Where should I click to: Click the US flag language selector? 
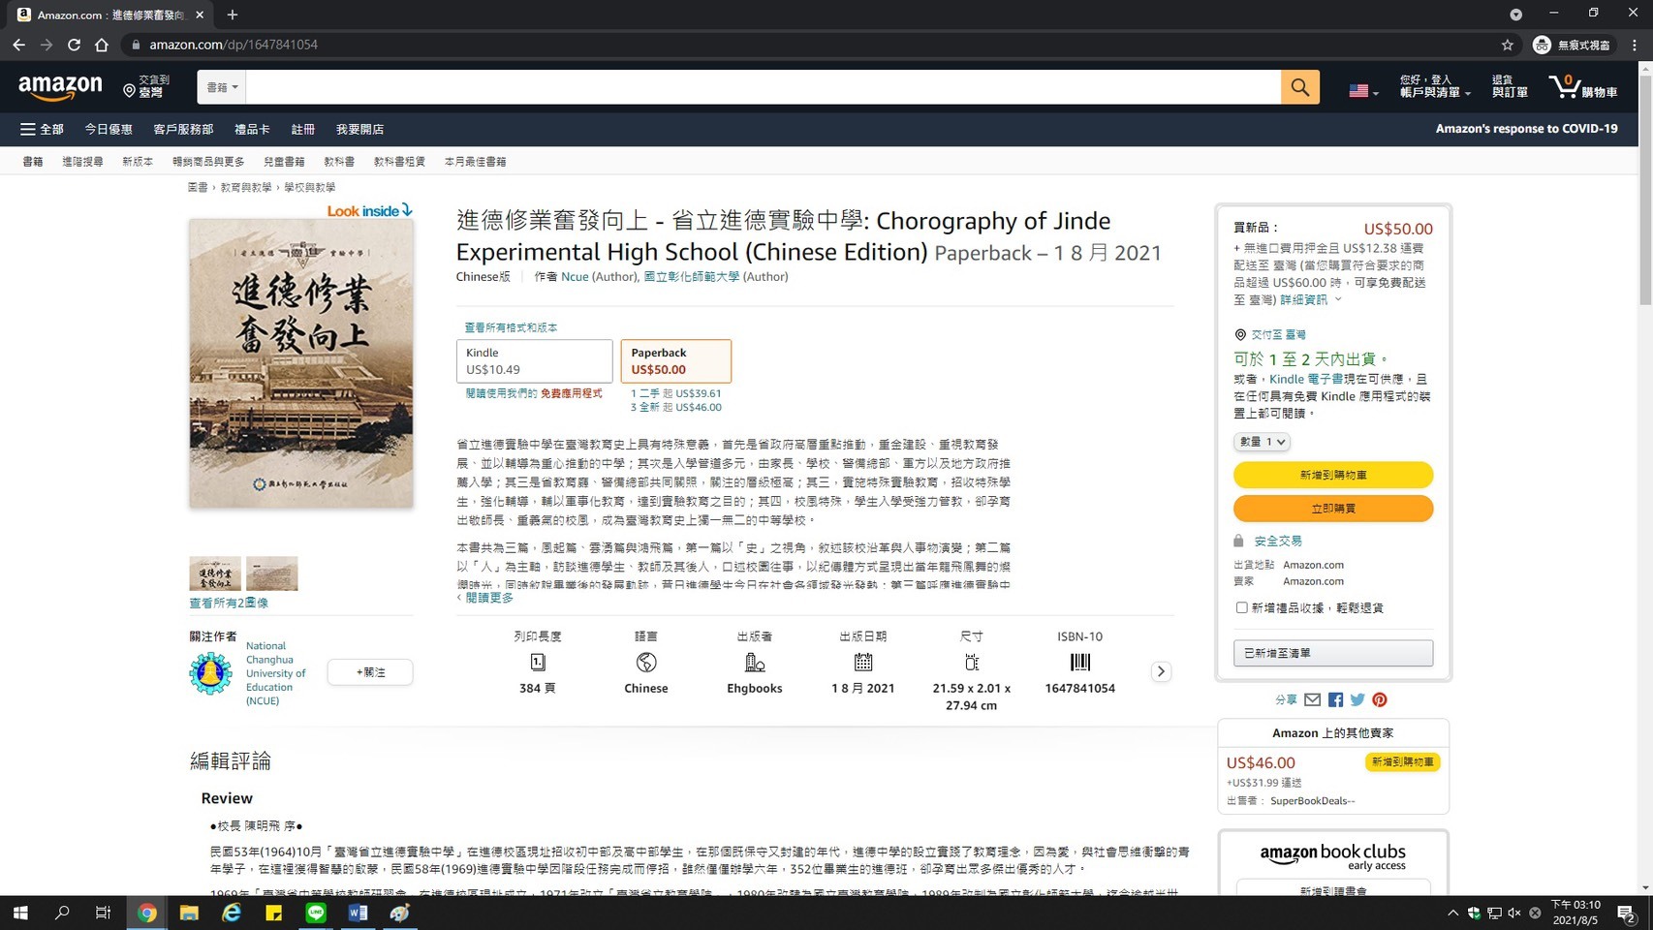1363,91
